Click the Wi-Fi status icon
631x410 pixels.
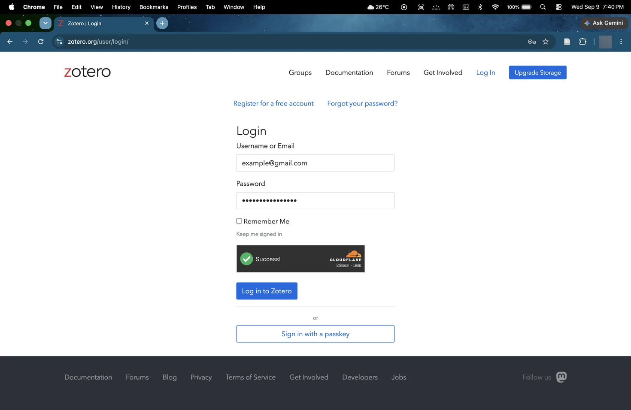(x=495, y=7)
